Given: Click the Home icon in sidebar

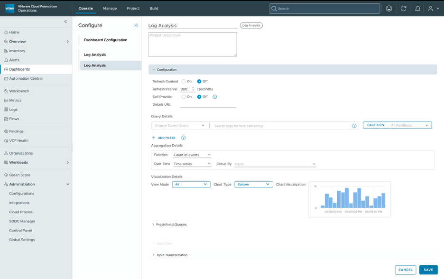Looking at the screenshot, I should pyautogui.click(x=6, y=32).
